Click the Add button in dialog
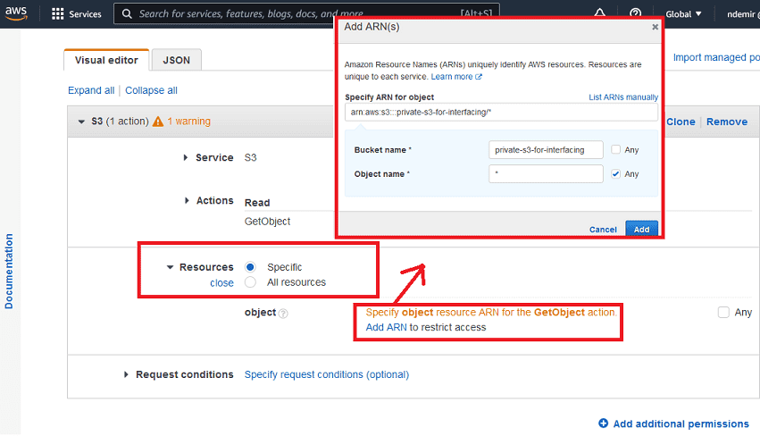Screen dimensions: 760x436 641,230
